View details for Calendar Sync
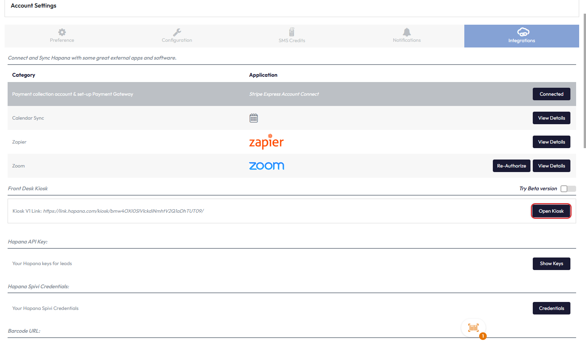Viewport: 586px width, 346px height. (551, 118)
